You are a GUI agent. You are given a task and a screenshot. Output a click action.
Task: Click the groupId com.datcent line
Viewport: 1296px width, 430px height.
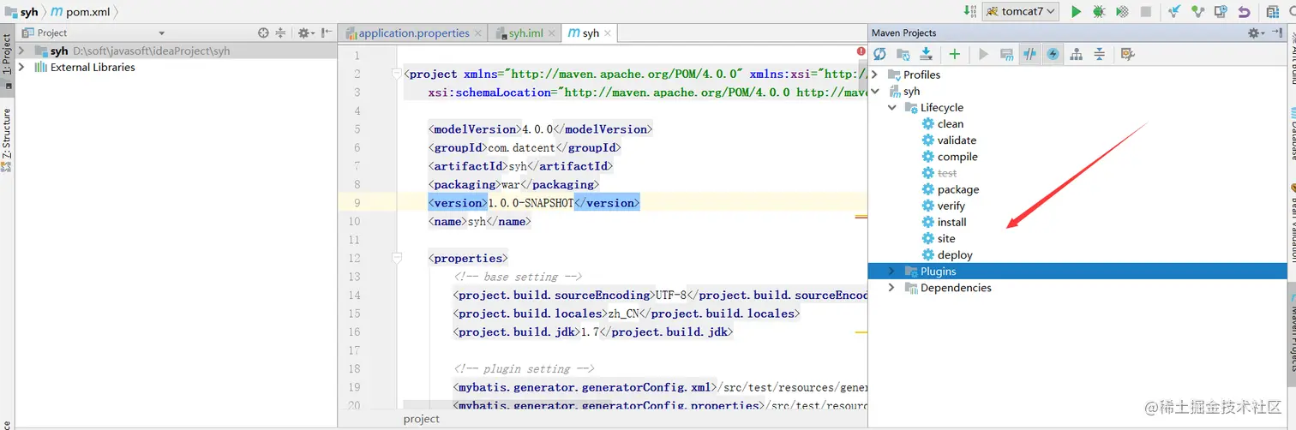pyautogui.click(x=524, y=147)
